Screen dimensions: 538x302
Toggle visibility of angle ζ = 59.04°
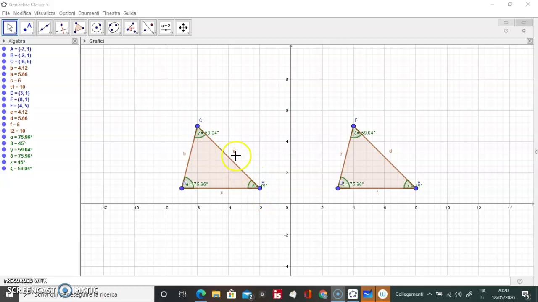click(4, 169)
